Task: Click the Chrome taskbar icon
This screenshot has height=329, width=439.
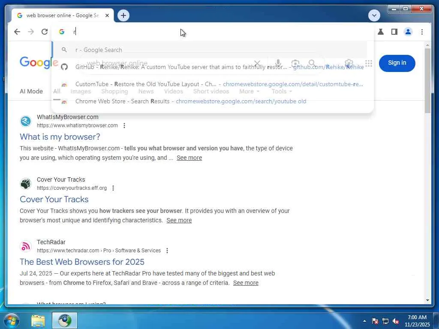Action: click(x=65, y=321)
